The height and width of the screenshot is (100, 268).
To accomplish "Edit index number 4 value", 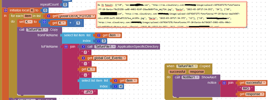I will [121, 86].
